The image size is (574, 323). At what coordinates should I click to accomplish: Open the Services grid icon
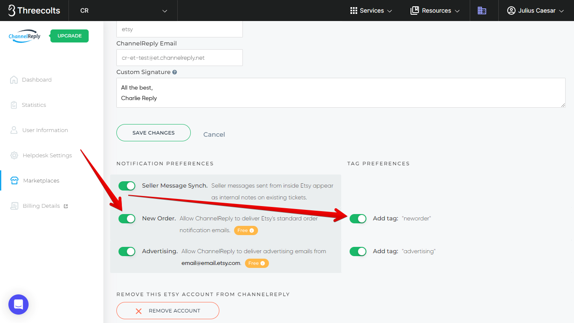point(354,11)
